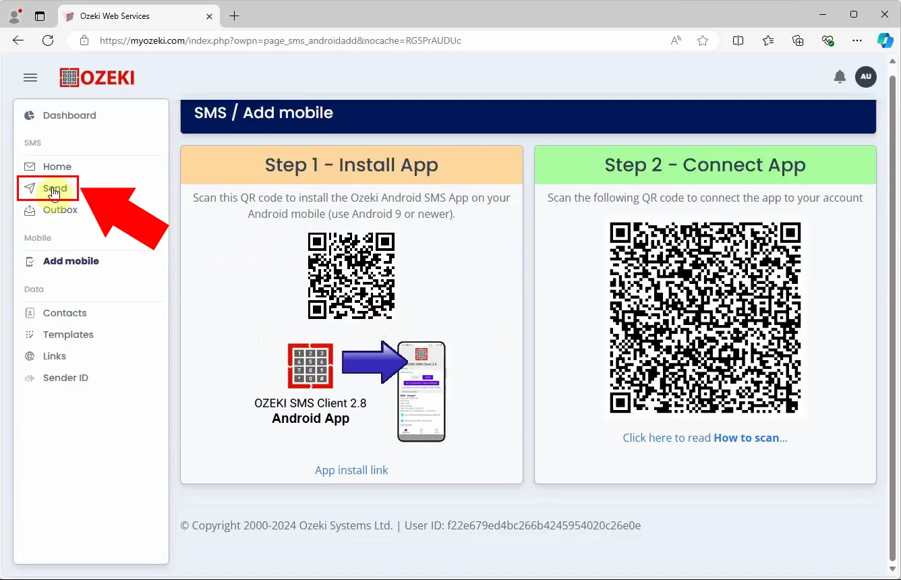Screen dimensions: 901x580
Task: Click the Add mobile phone icon
Action: (30, 261)
